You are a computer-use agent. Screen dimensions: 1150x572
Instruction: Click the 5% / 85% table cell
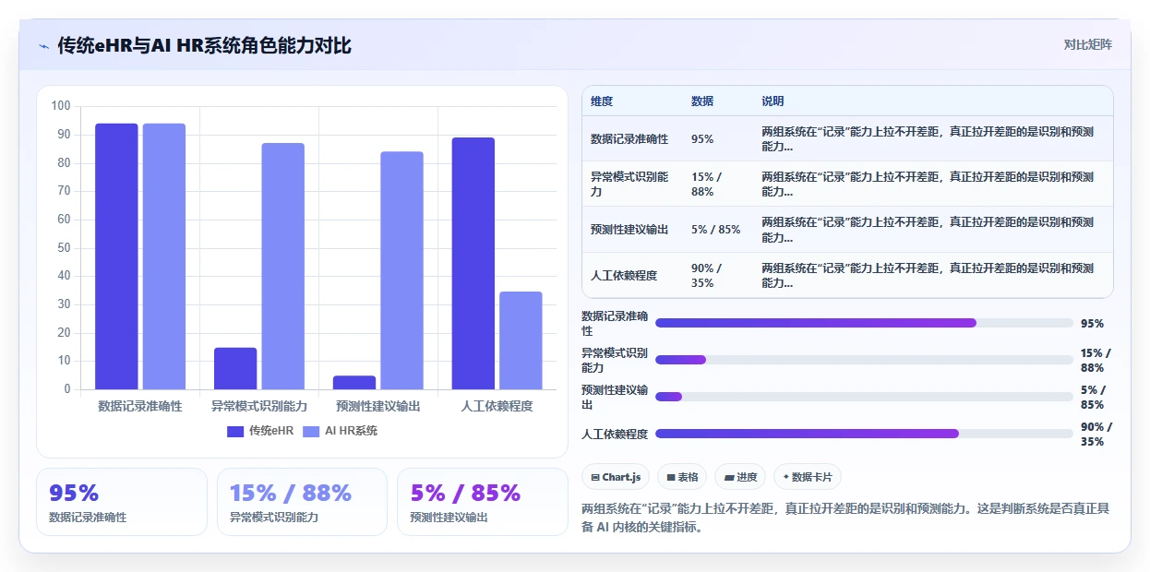coord(716,230)
